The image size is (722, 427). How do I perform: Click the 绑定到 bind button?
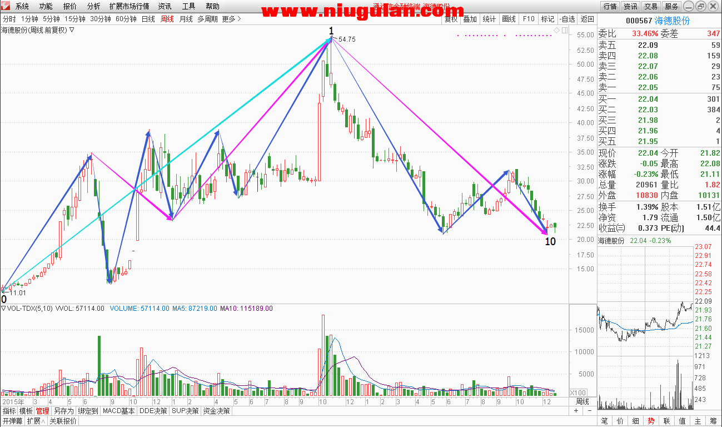[x=88, y=411]
